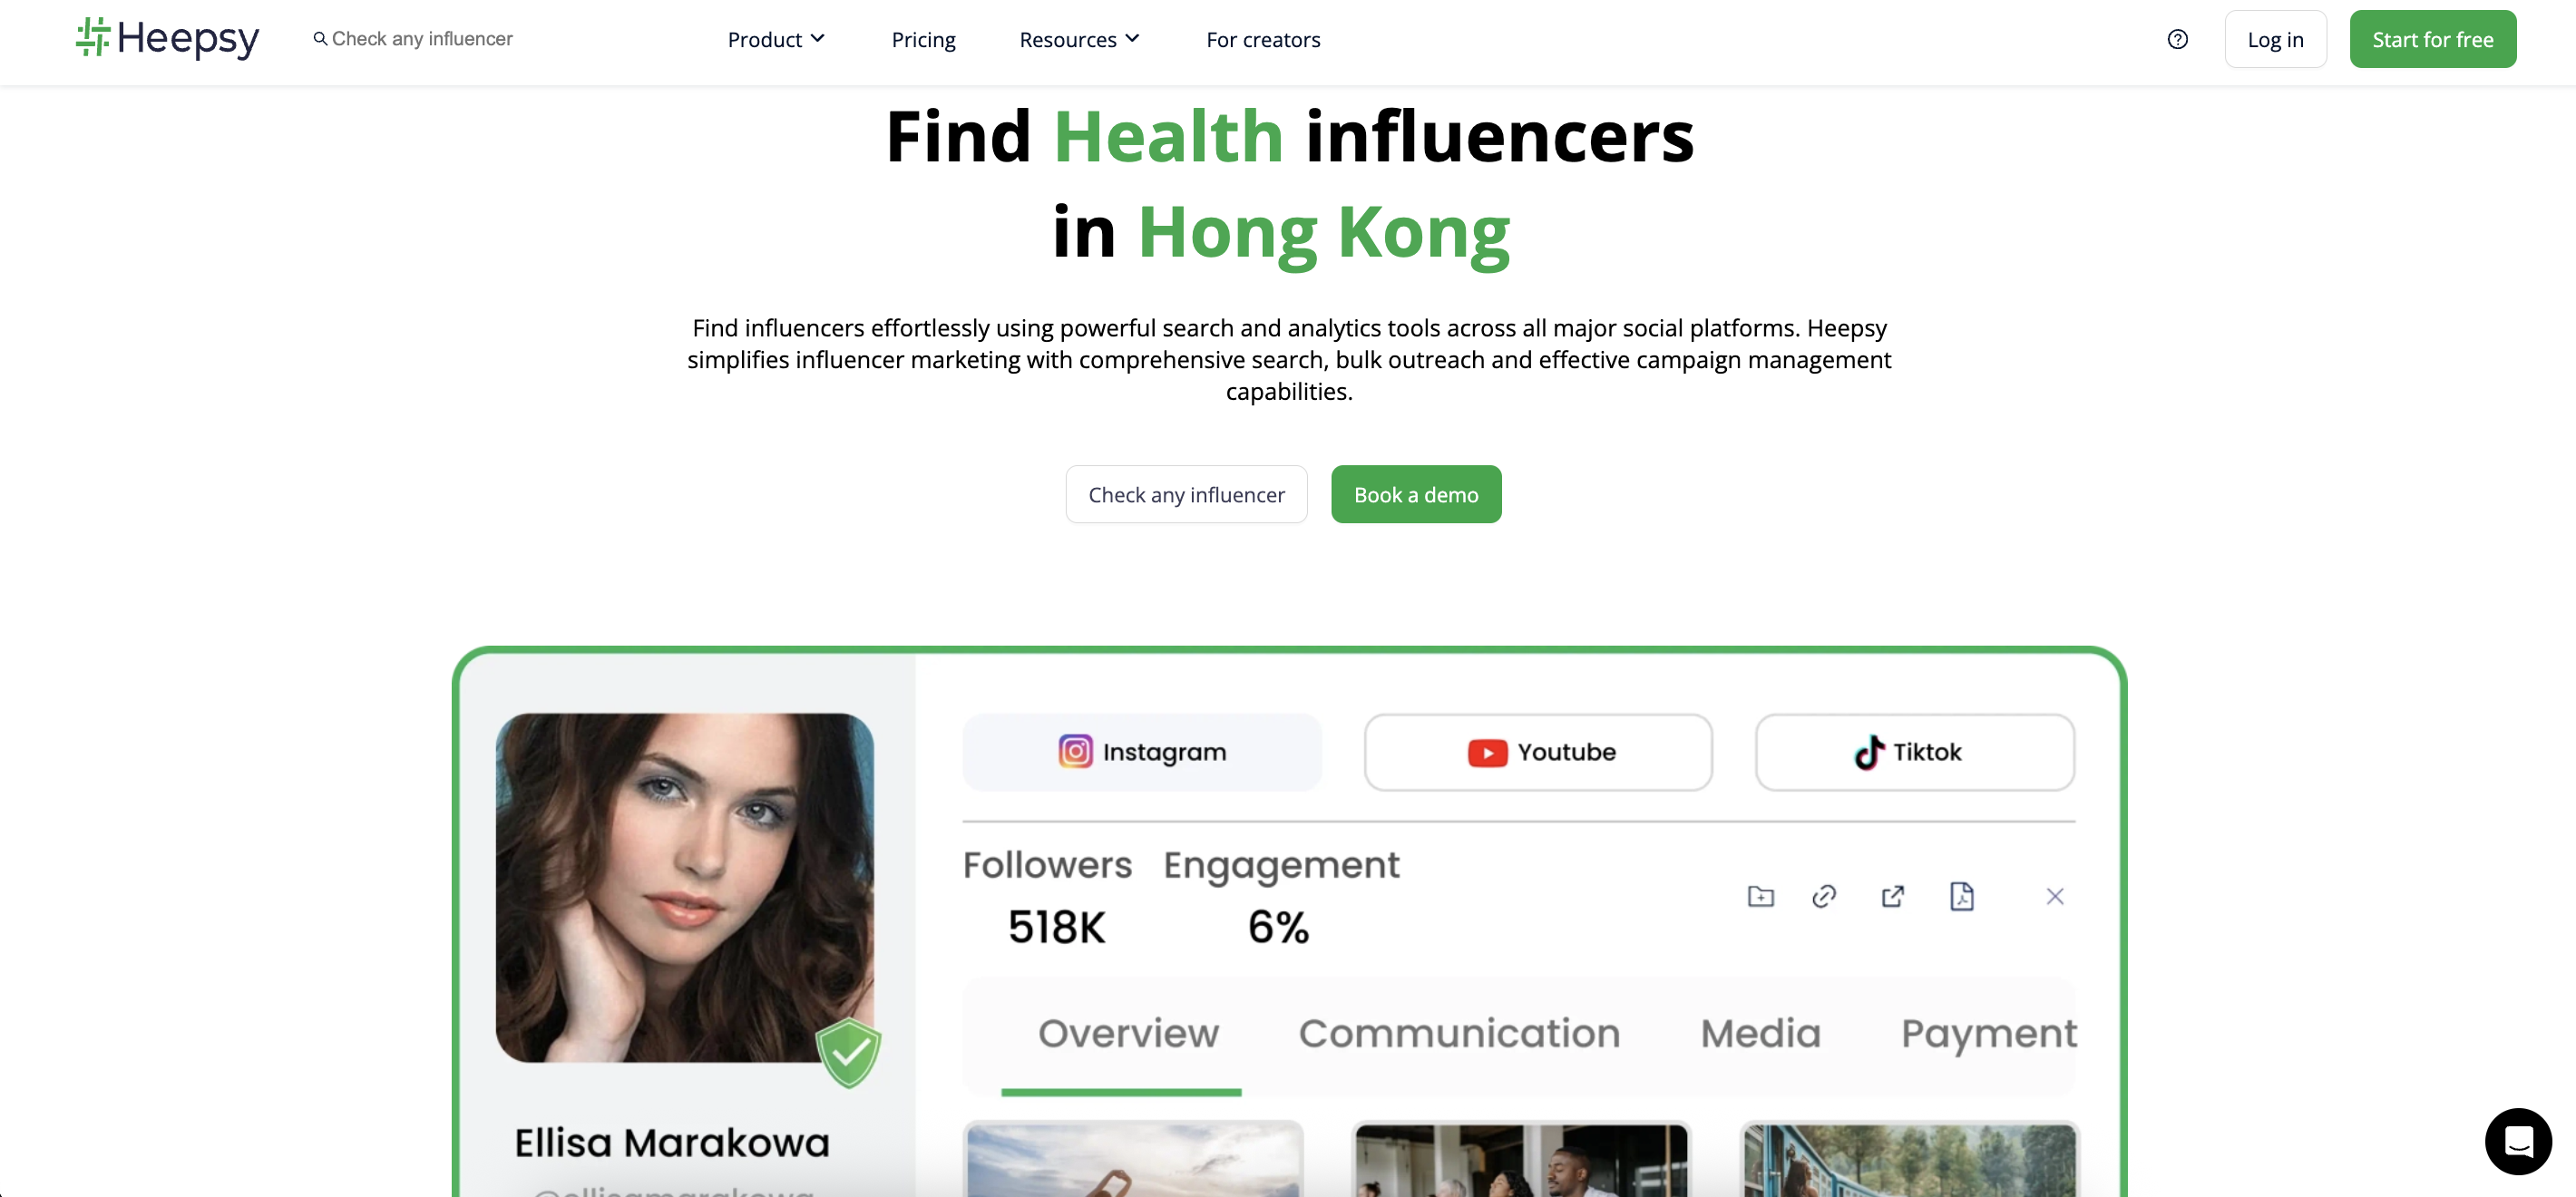Click the Start for free button
The width and height of the screenshot is (2576, 1197).
2432,39
